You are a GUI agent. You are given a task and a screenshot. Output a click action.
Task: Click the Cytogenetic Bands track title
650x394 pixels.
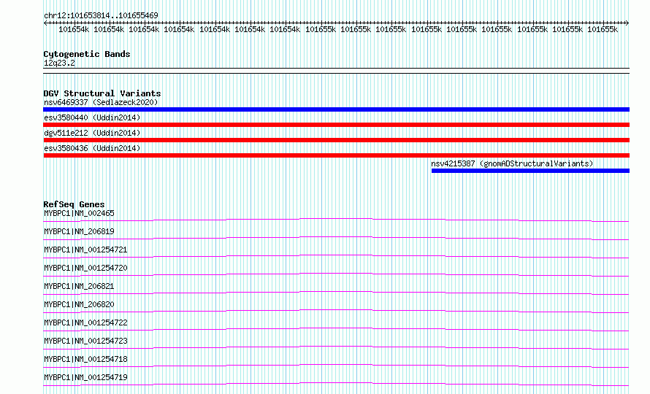(87, 54)
